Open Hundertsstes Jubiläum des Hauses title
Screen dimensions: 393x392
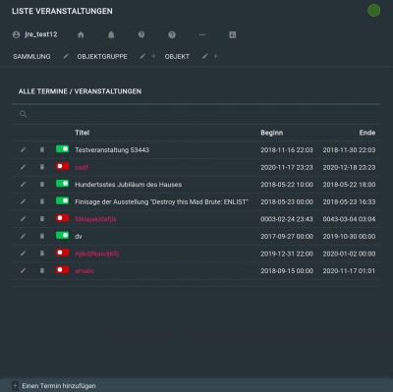point(129,185)
